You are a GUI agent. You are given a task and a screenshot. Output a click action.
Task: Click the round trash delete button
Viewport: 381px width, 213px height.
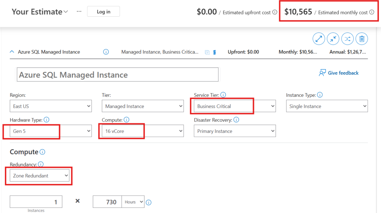coord(362,39)
